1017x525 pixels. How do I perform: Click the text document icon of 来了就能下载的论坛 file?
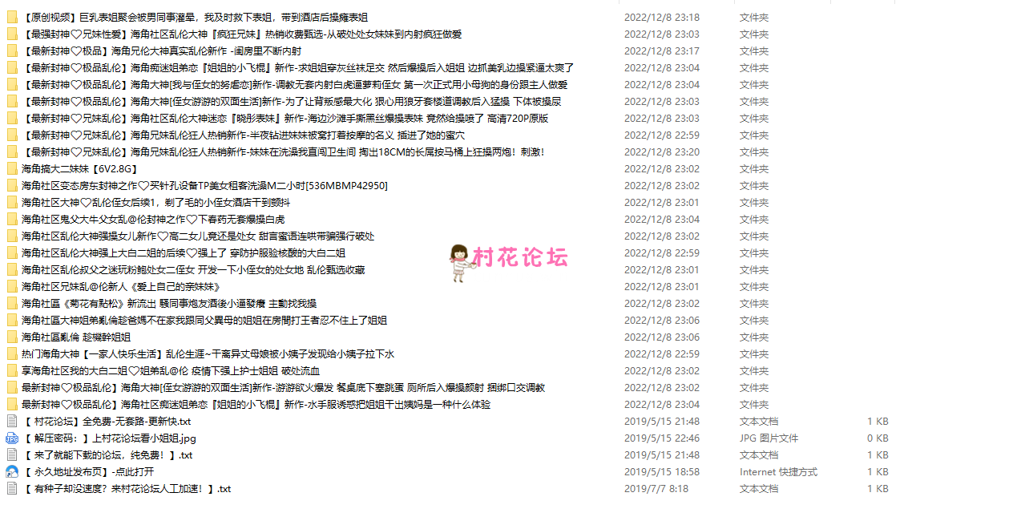[11, 454]
